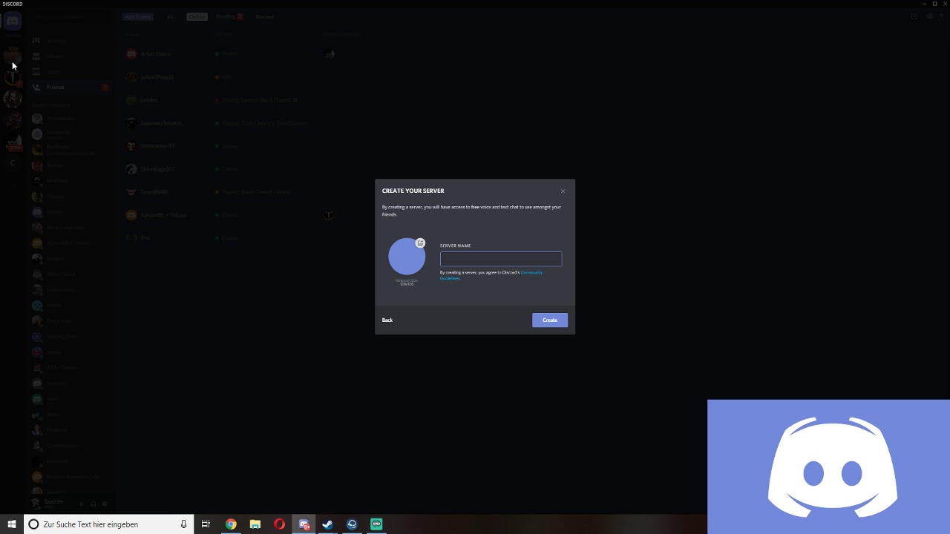Open Task View from the taskbar

pyautogui.click(x=206, y=524)
